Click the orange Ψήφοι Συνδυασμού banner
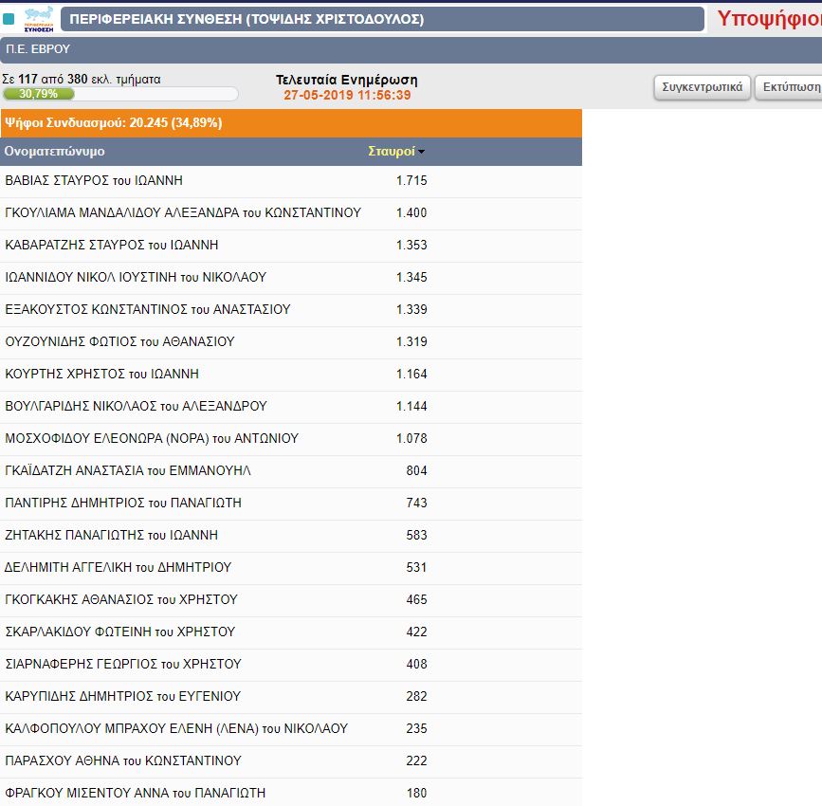Screen dimensions: 822x806 (290, 123)
